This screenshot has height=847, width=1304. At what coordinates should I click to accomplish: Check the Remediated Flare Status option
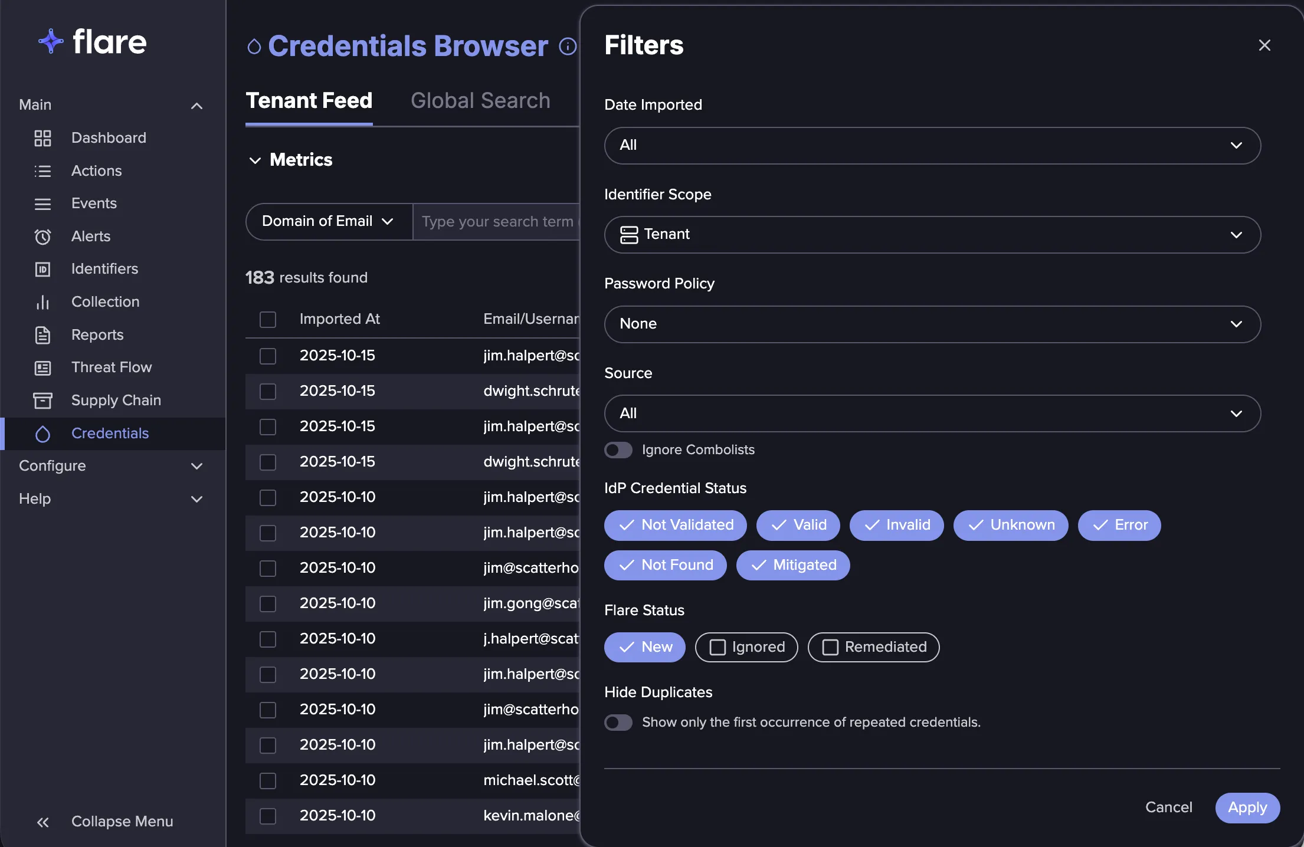873,647
